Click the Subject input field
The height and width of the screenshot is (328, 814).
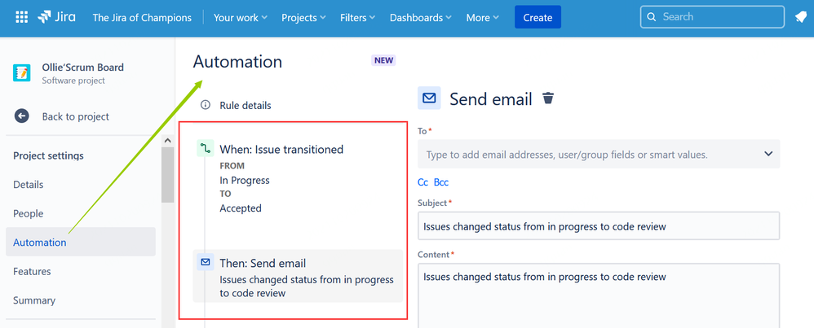pyautogui.click(x=599, y=226)
